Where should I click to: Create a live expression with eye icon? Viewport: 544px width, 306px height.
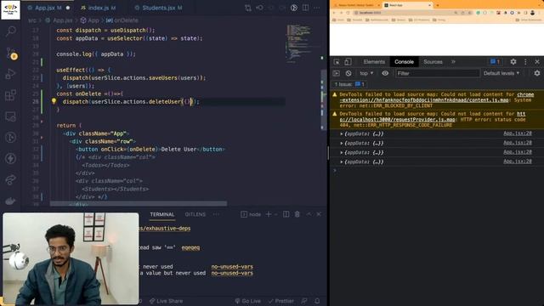coord(385,73)
